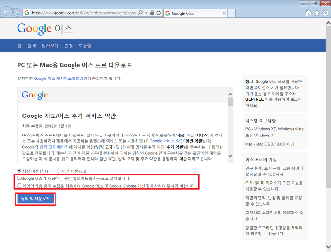The height and width of the screenshot is (252, 331).
Task: Click the 최종 수정일: 2012년 3월 1일 text
Action: point(47,126)
